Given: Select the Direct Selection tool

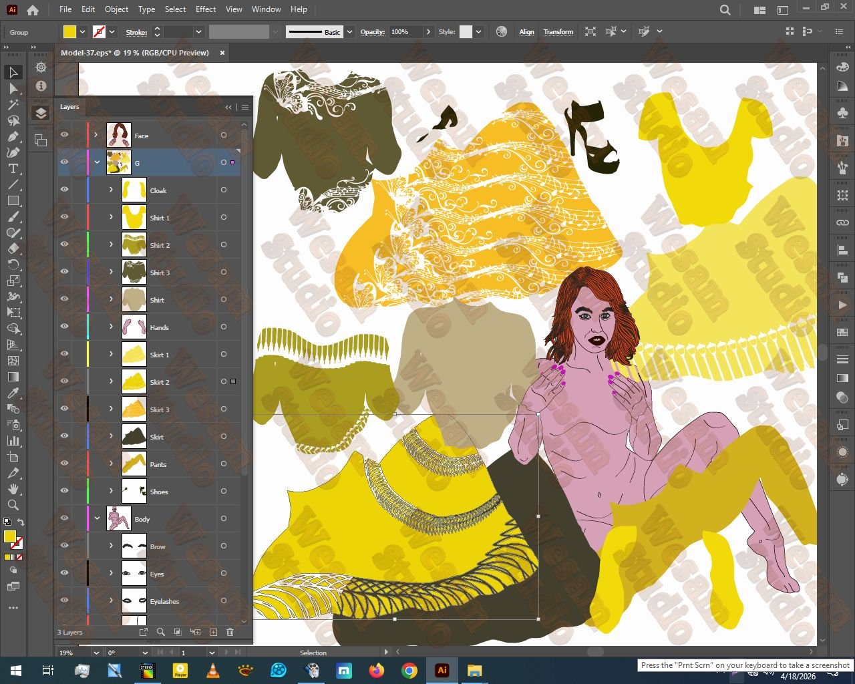Looking at the screenshot, I should click(x=13, y=88).
